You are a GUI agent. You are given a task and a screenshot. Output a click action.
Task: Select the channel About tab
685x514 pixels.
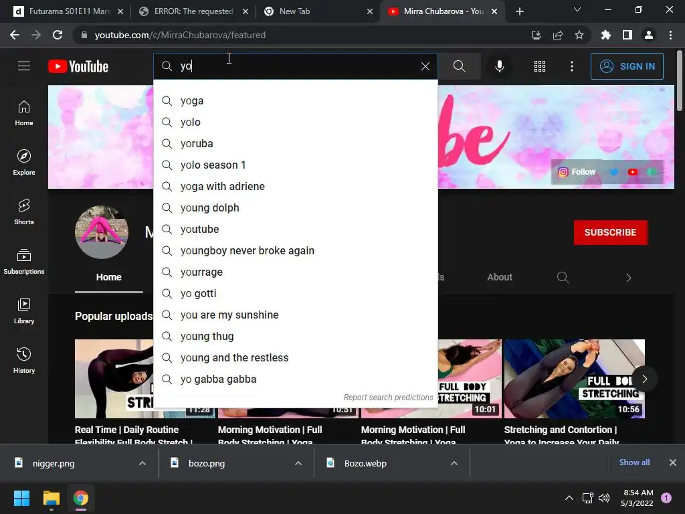(x=500, y=277)
